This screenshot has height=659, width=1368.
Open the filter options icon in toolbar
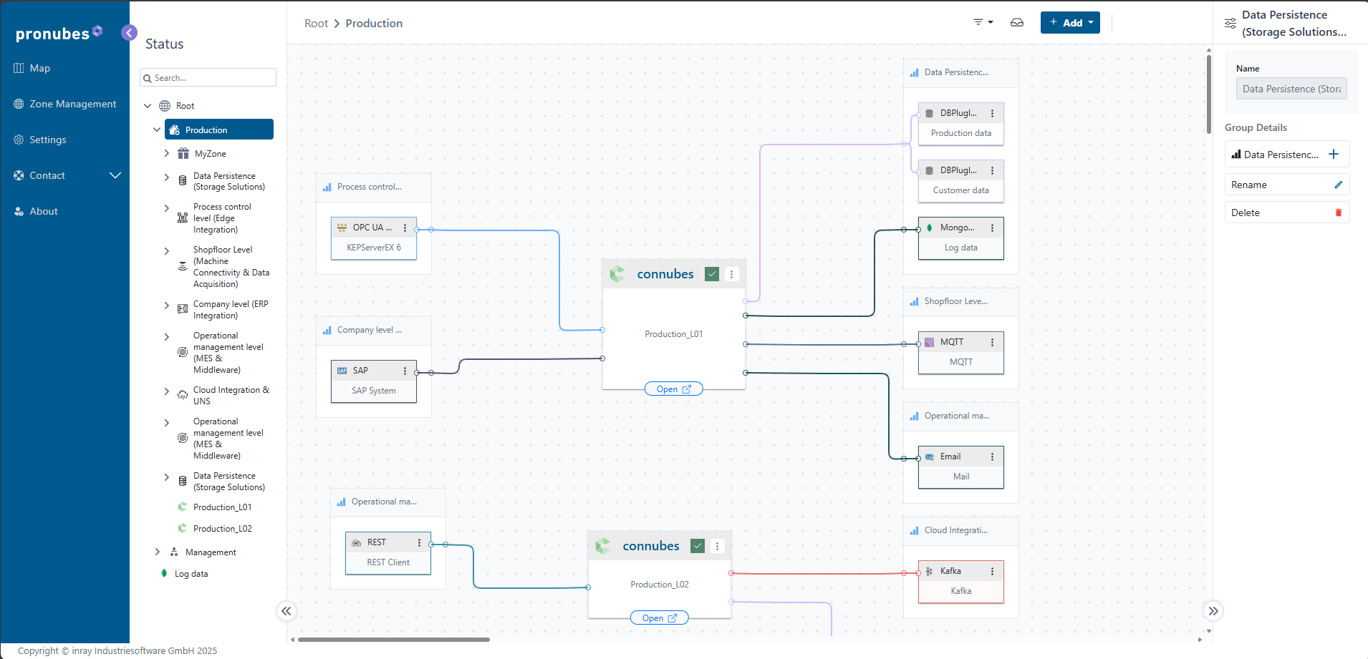pyautogui.click(x=983, y=23)
